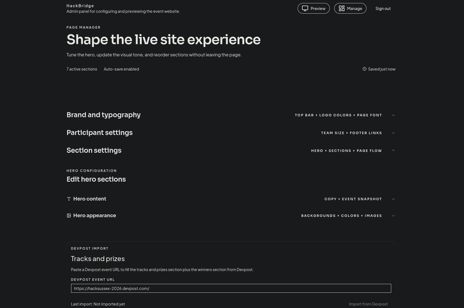Click Import from Devpost button

(368, 304)
